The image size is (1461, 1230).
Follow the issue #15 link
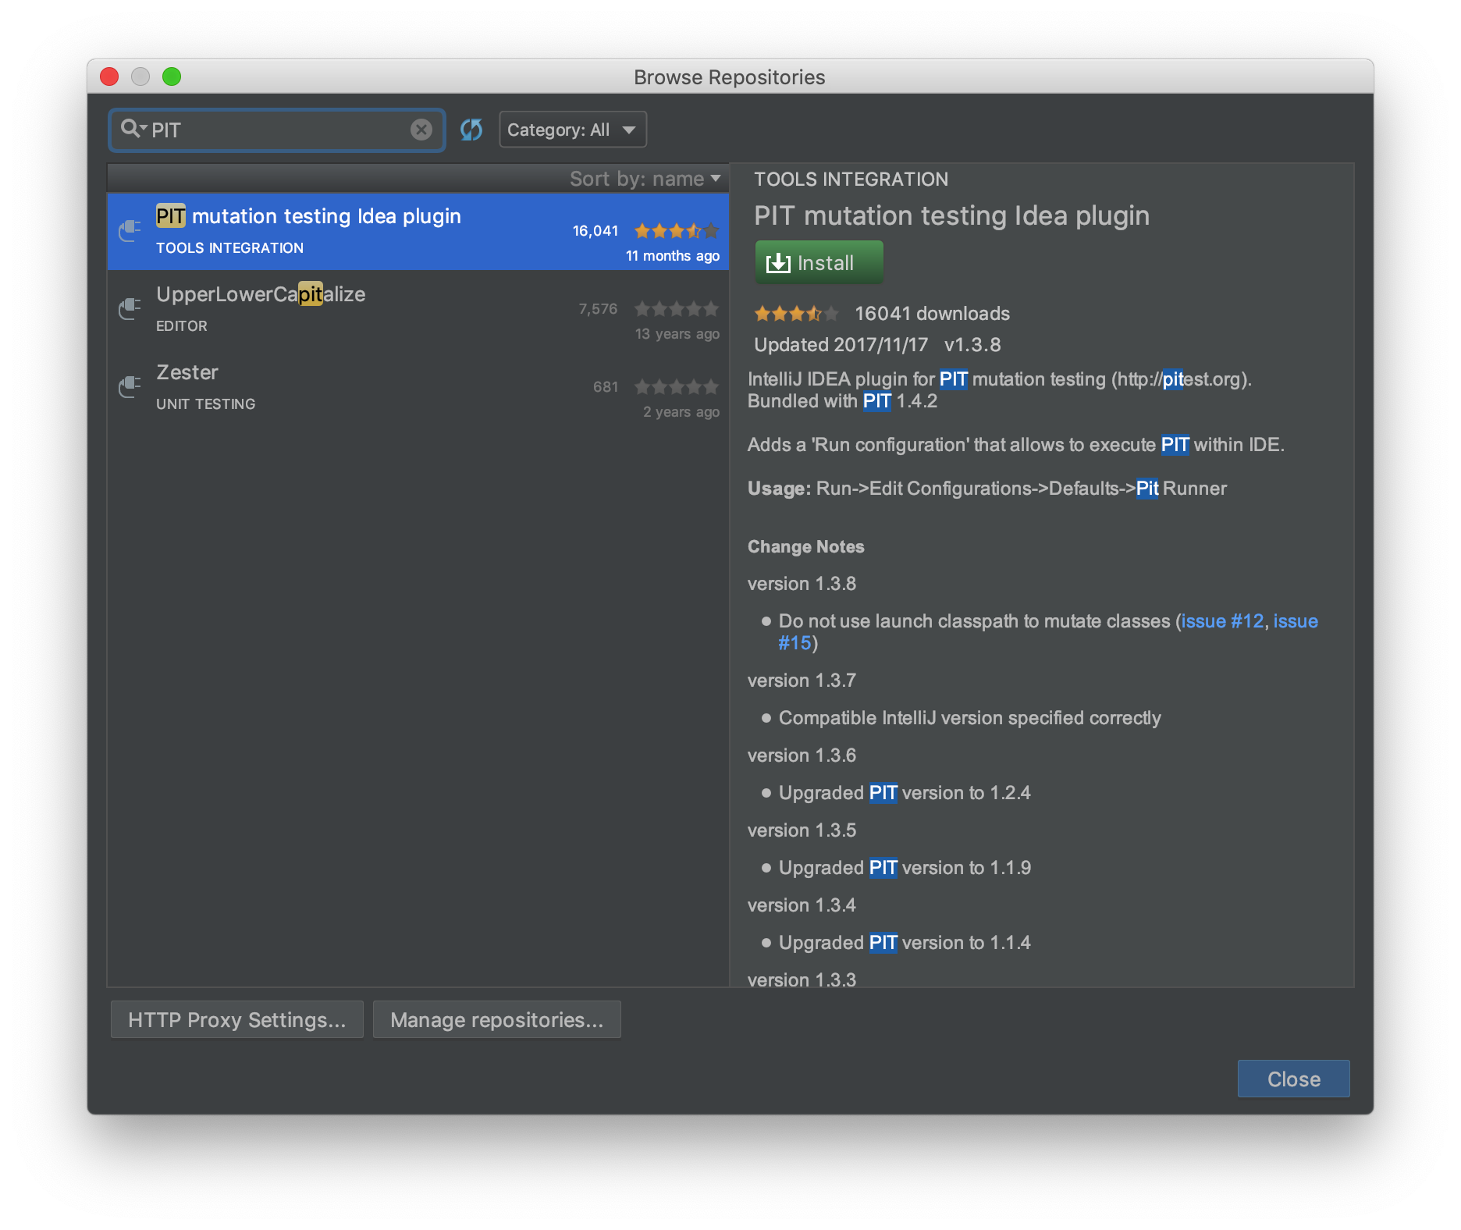(x=794, y=642)
